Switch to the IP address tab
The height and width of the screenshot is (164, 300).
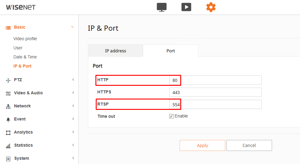(116, 51)
